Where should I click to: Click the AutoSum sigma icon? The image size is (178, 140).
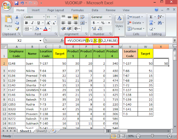pos(151,17)
